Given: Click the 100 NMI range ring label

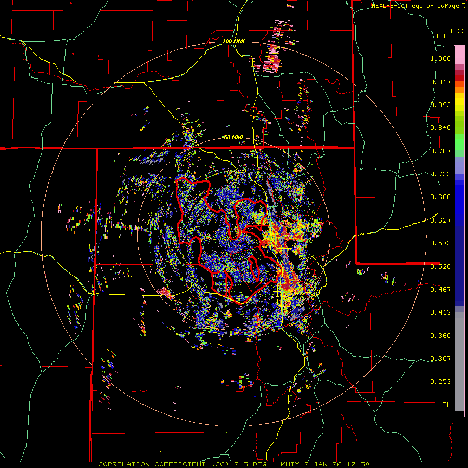Looking at the screenshot, I should tap(233, 41).
